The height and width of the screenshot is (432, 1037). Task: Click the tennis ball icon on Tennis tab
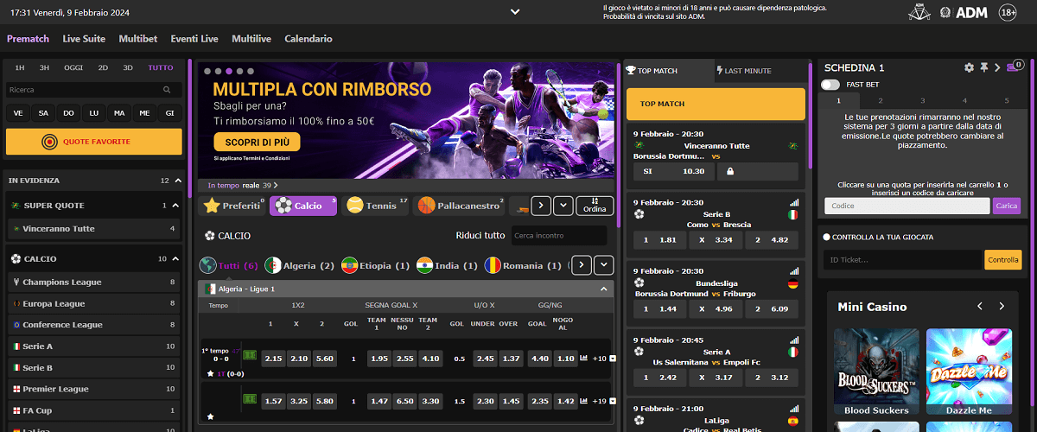click(x=354, y=206)
